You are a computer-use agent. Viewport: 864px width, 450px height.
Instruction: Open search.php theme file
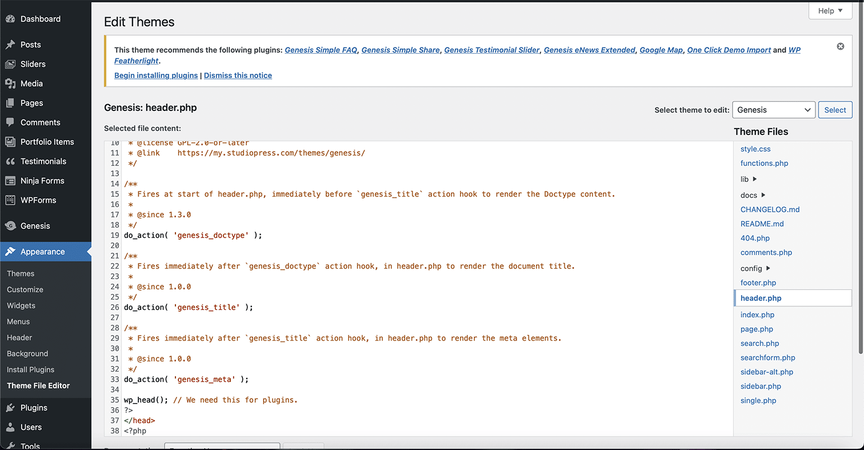click(759, 343)
